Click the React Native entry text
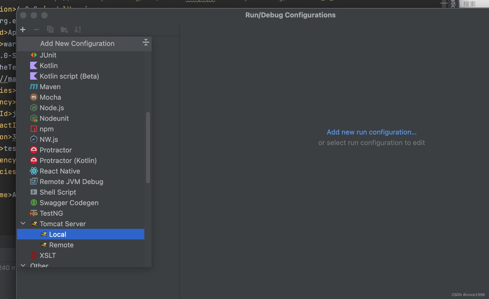Image resolution: width=489 pixels, height=299 pixels. click(60, 171)
